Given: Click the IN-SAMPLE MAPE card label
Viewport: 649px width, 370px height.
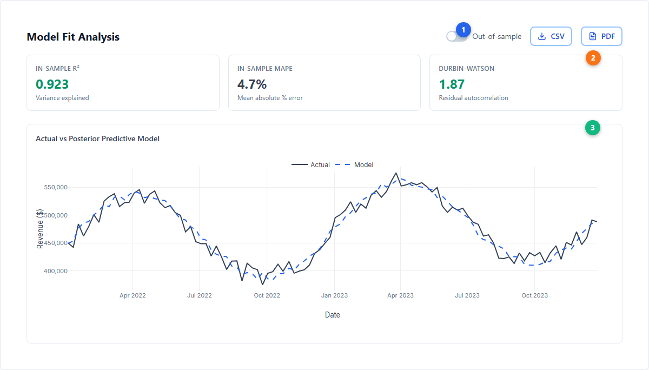Looking at the screenshot, I should click(x=265, y=69).
